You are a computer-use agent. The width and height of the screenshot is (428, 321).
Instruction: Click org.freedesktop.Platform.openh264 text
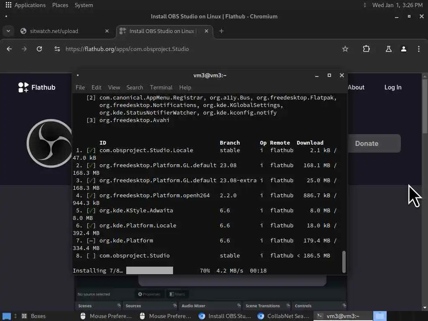point(155,196)
